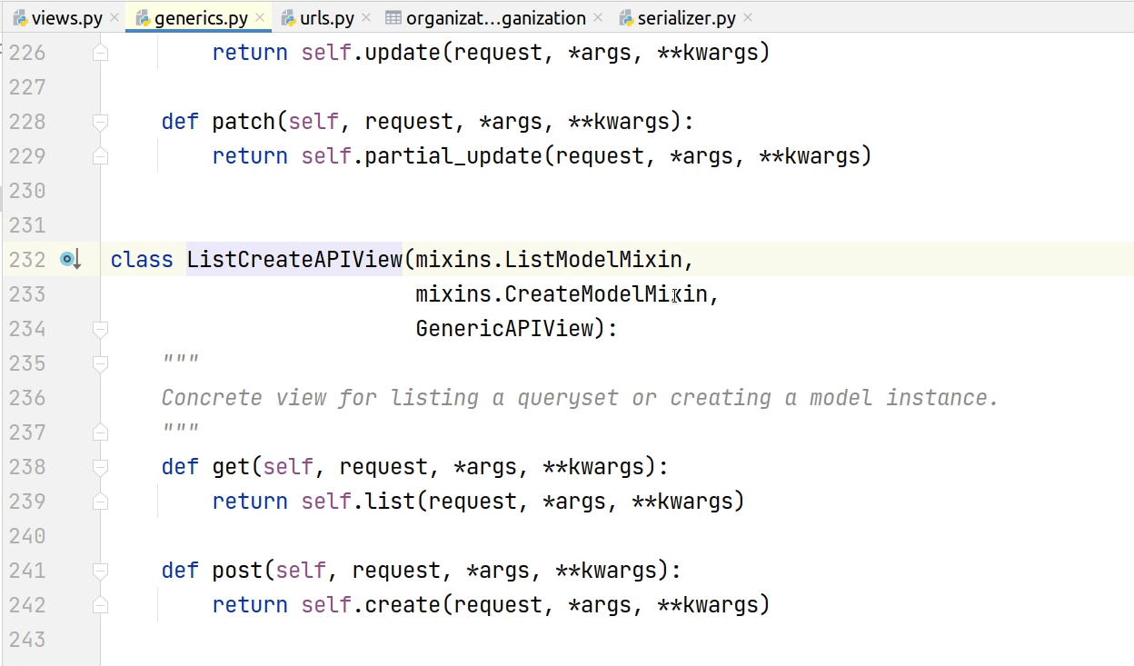Toggle the fold marker at line 234
The height and width of the screenshot is (666, 1134).
(x=100, y=329)
